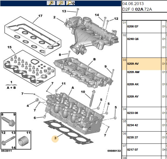Click row index 02 in parts table
167x159 pixels.
point(124,35)
